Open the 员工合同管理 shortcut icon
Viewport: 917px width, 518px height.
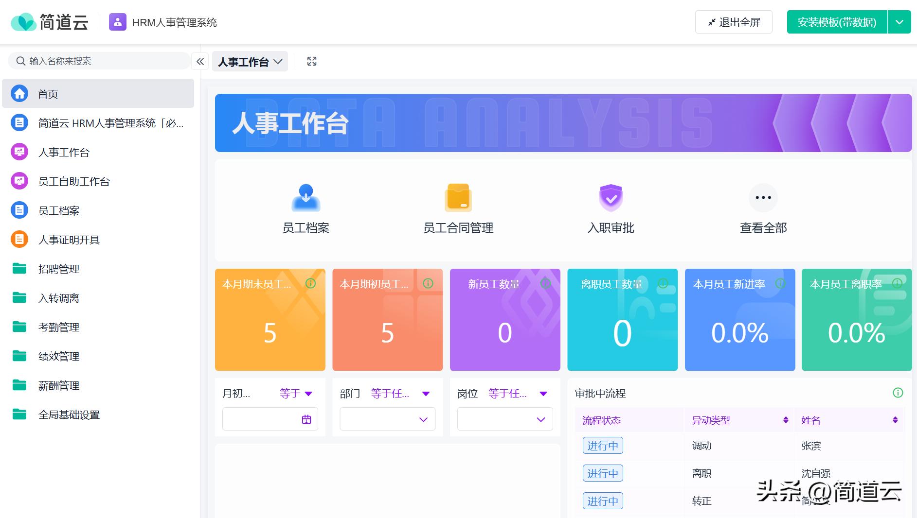point(458,198)
